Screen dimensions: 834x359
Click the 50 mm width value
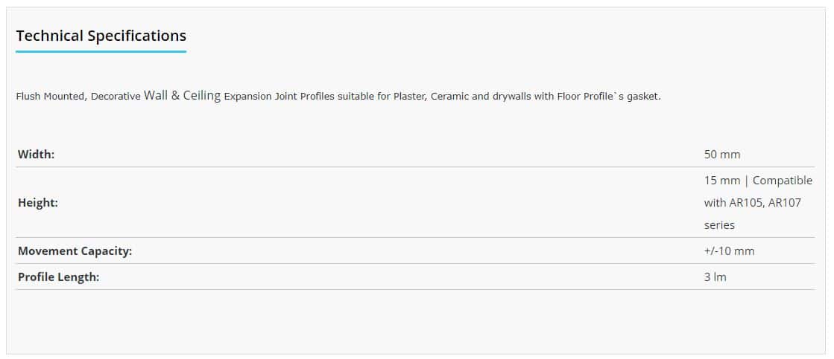[x=721, y=155]
